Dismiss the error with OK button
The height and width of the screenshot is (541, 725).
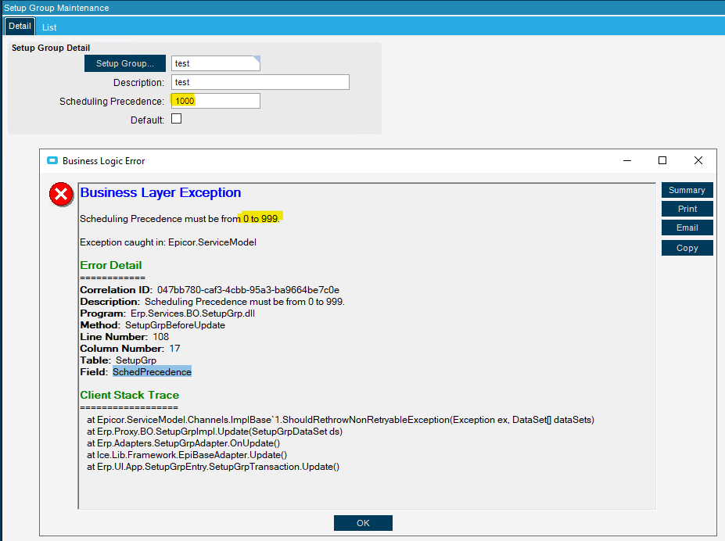[x=363, y=523]
